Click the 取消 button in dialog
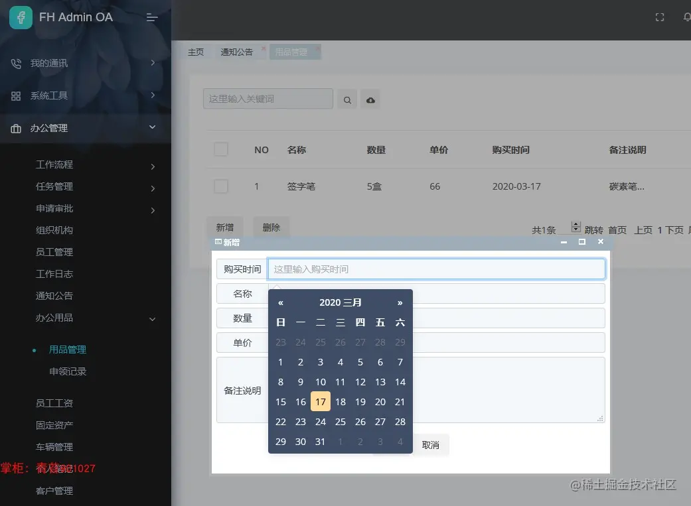The width and height of the screenshot is (691, 506). [x=431, y=445]
